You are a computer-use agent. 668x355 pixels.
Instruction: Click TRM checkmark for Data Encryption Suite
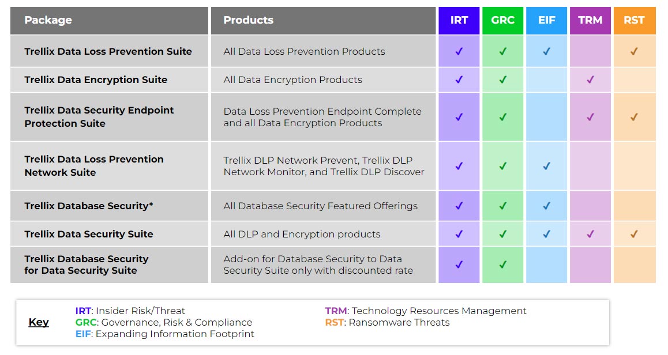(590, 80)
